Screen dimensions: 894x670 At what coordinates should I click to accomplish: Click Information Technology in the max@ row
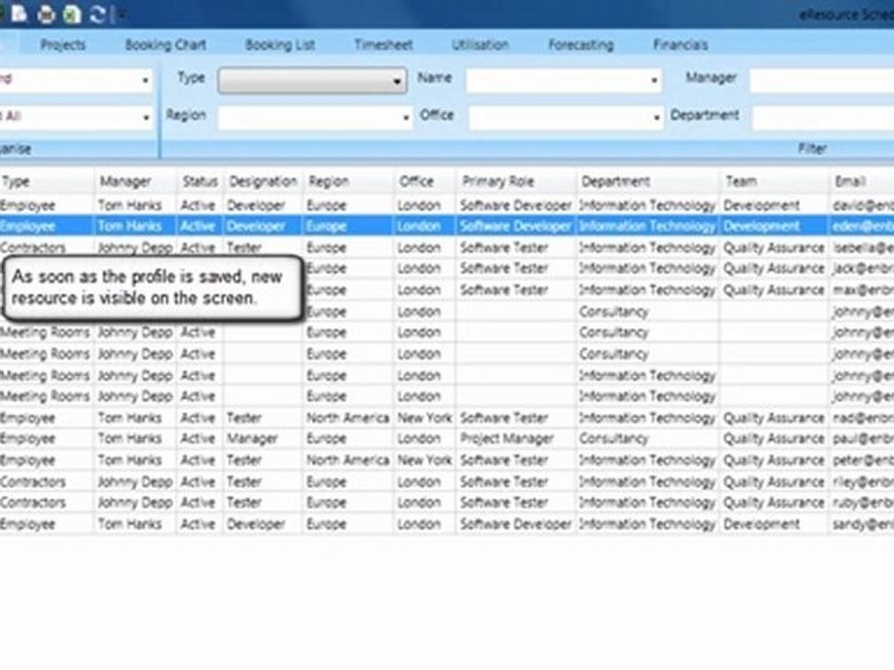[647, 290]
